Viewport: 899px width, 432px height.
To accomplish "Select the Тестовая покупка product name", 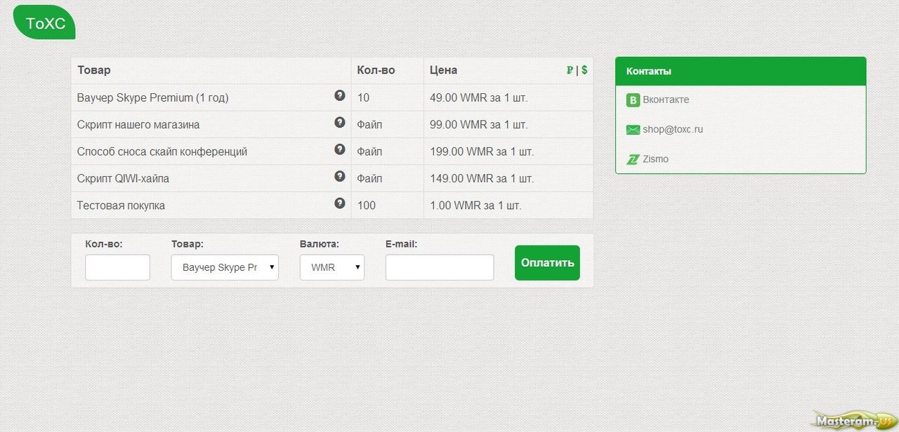I will click(x=121, y=205).
